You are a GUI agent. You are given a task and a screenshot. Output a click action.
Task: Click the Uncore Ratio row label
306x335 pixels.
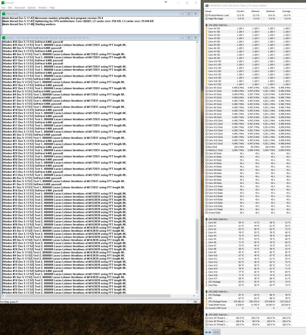pyautogui.click(x=214, y=213)
